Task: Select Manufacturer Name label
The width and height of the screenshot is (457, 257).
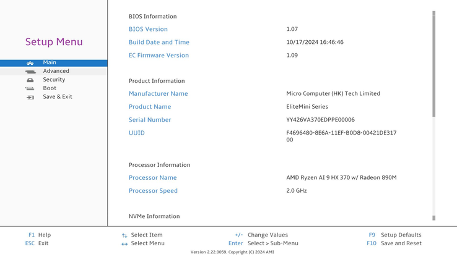Action: point(159,94)
